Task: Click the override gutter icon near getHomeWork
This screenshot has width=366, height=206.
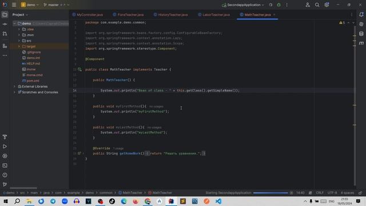Action: 79,153
